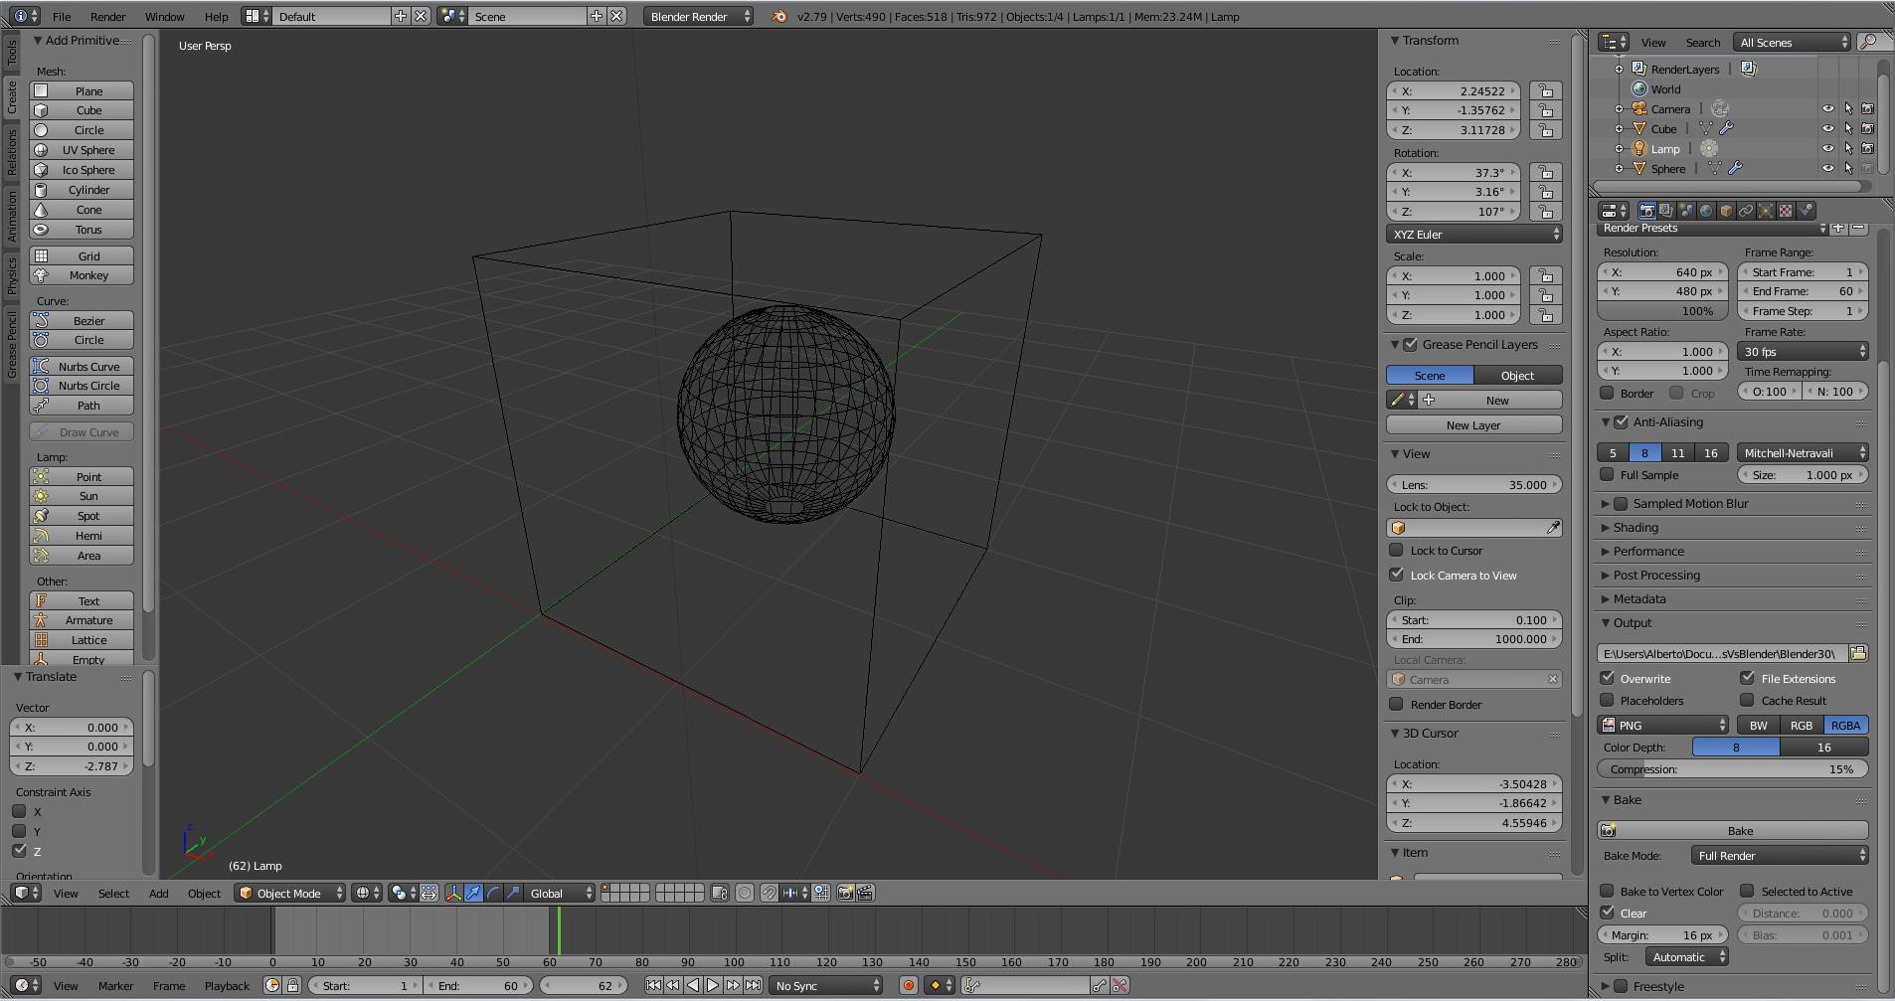The height and width of the screenshot is (1001, 1895).
Task: Open the Blender Render engine dropdown
Action: (x=698, y=16)
